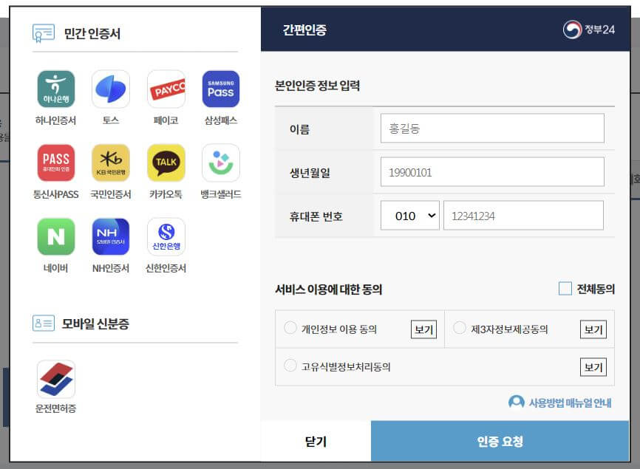Click the 서비스 이용에 대한 동의 heading
Image resolution: width=640 pixels, height=469 pixels.
[329, 290]
